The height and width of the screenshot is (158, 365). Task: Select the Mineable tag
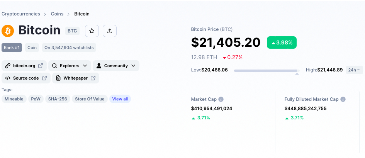pos(14,99)
